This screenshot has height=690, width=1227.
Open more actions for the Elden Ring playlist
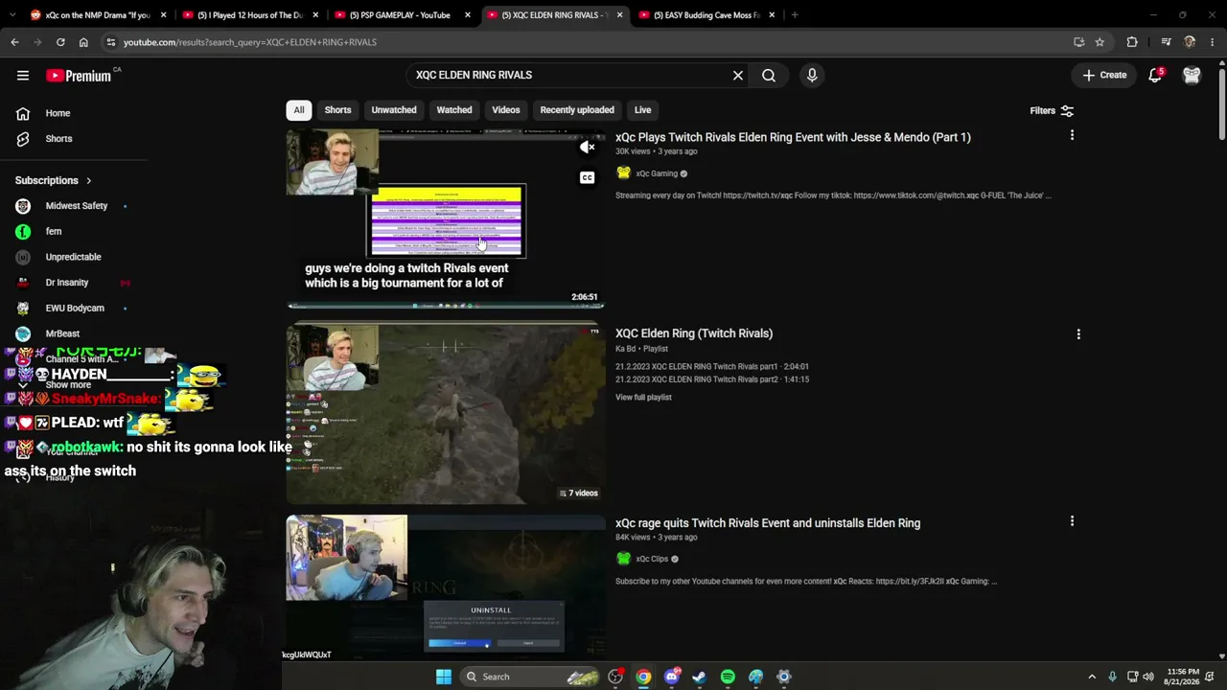pyautogui.click(x=1078, y=334)
